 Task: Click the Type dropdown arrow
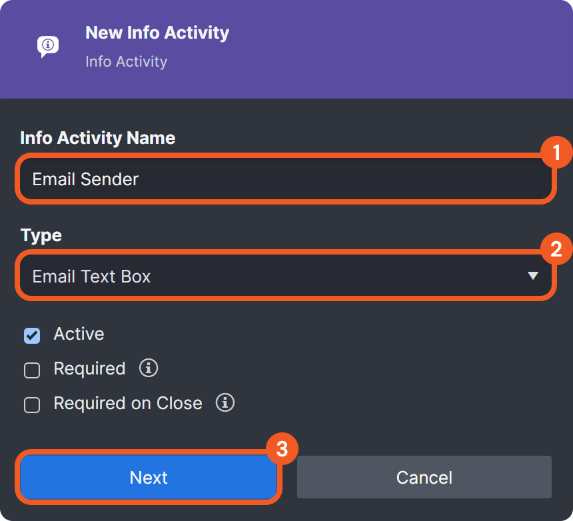click(532, 276)
